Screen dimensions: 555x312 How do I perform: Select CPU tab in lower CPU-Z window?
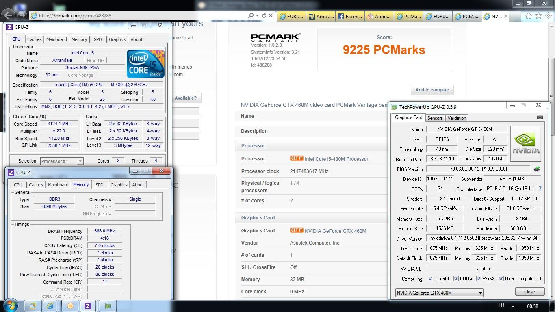(18, 185)
